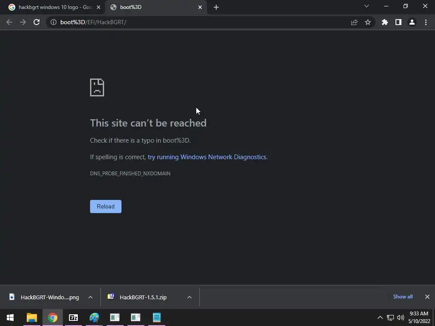View site information icon in address bar
The width and height of the screenshot is (435, 326).
[53, 22]
